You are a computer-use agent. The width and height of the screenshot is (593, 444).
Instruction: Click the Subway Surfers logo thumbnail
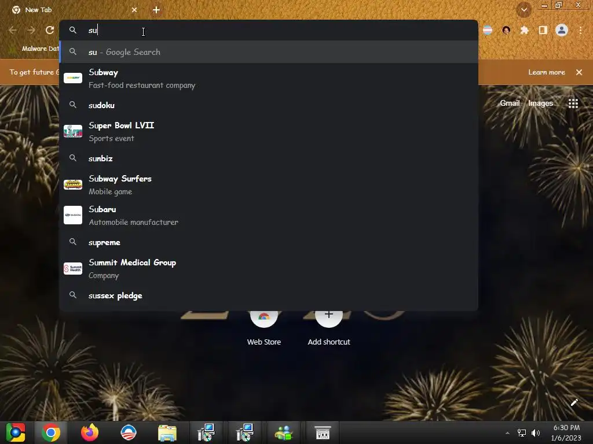(x=73, y=184)
